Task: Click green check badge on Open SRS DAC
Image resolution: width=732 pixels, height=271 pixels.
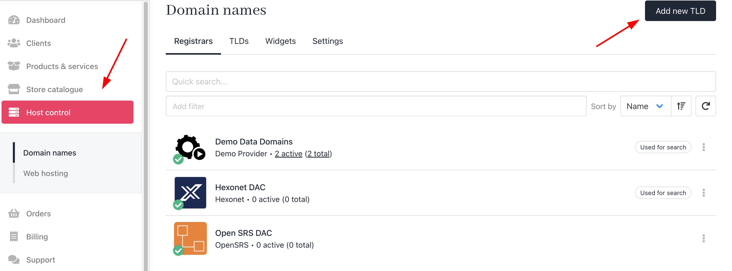Action: (x=178, y=250)
